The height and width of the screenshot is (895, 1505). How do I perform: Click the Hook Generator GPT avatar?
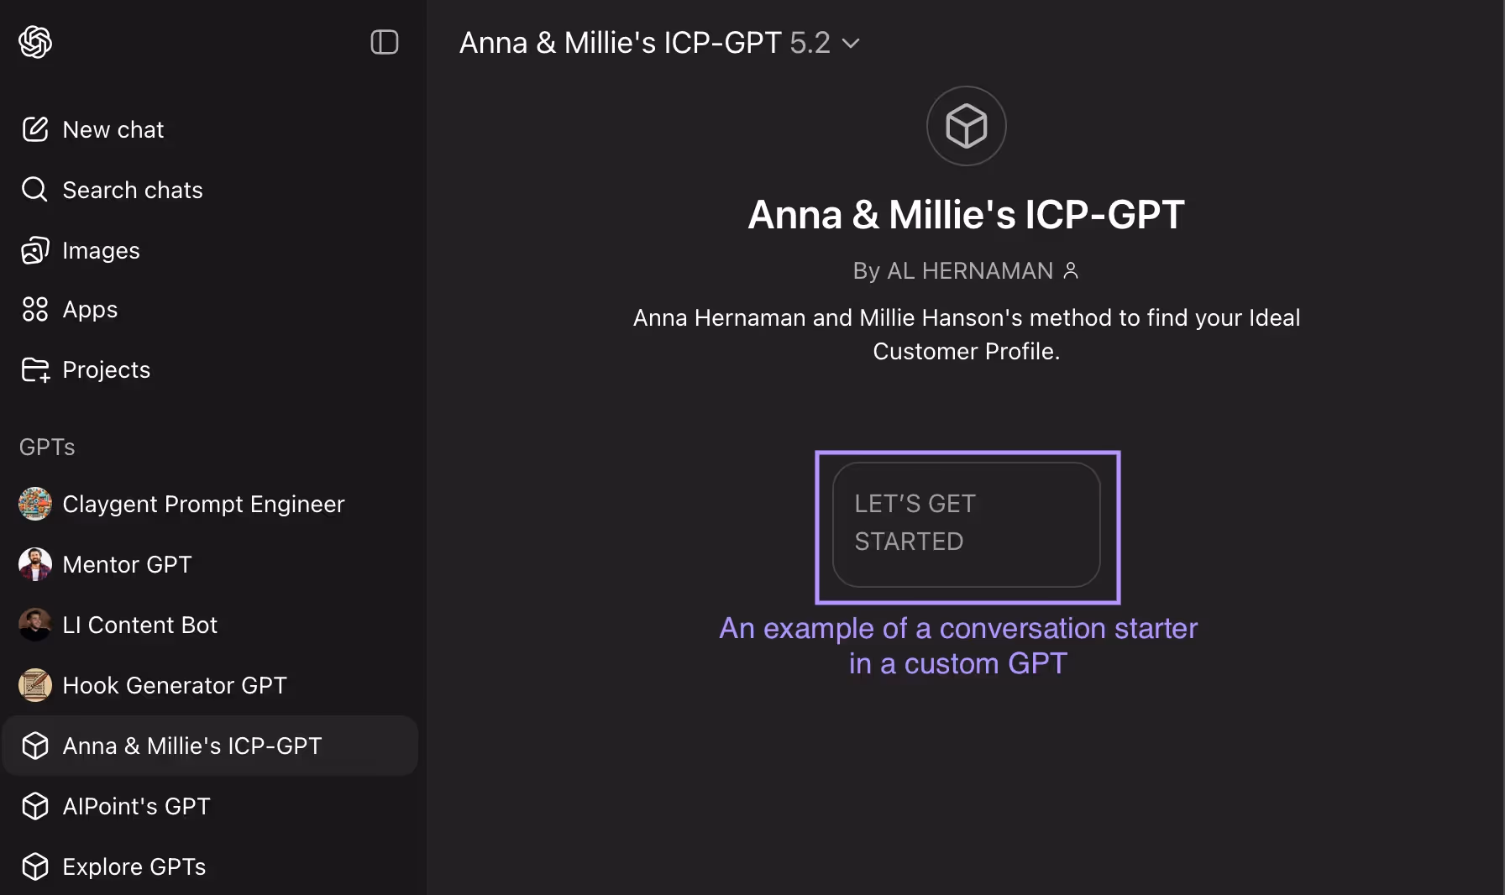tap(35, 685)
